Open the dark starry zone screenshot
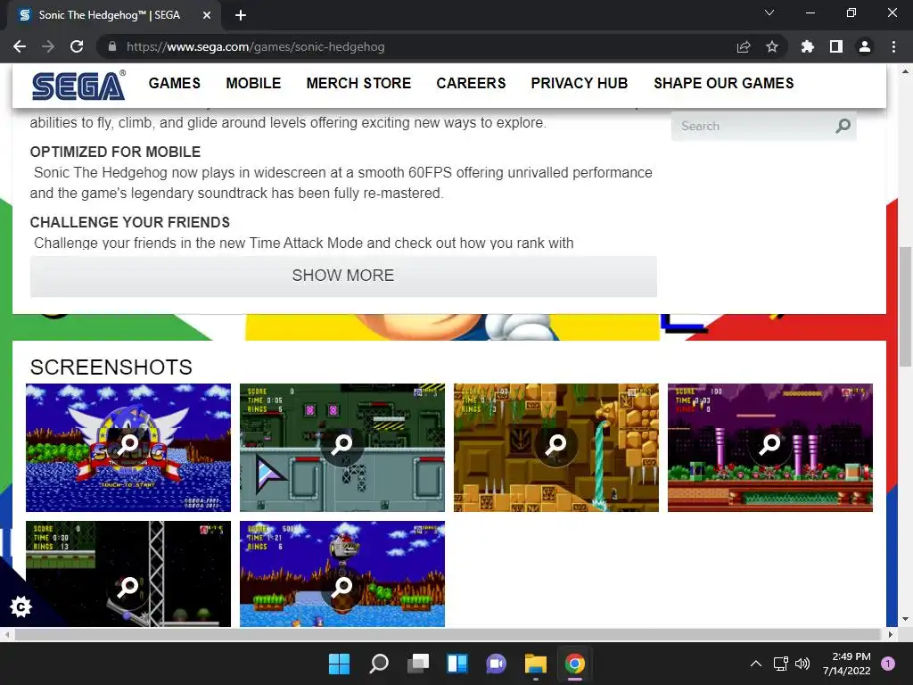Image resolution: width=913 pixels, height=685 pixels. pos(128,574)
